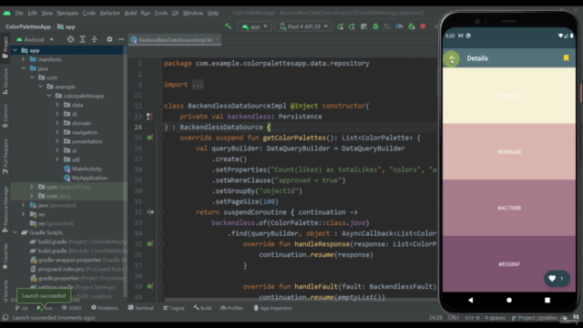Collapse the Gradle Scripts node

(15, 232)
